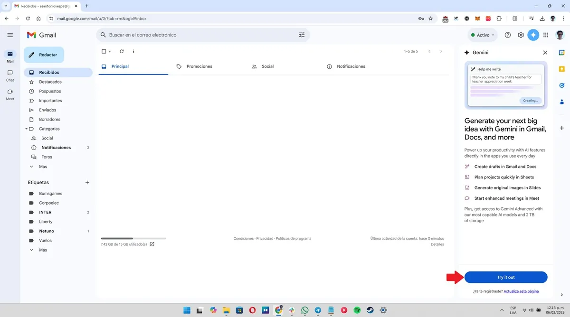
Task: Open Google Keep in side panel
Action: [x=561, y=69]
